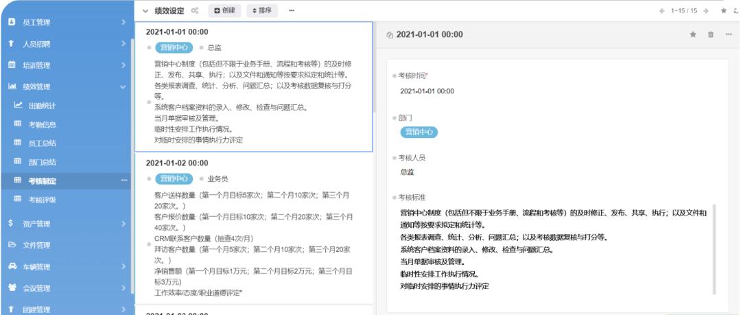Image resolution: width=741 pixels, height=315 pixels.
Task: Collapse the 绩效设定 view chevron
Action: (x=145, y=11)
